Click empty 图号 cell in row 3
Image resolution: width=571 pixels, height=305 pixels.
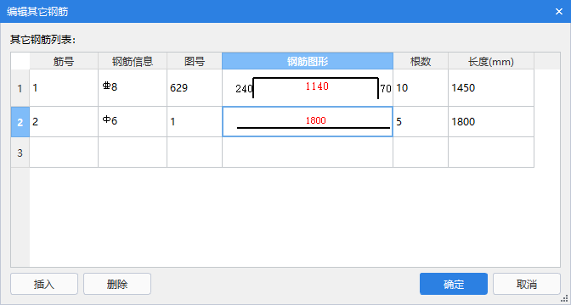pos(195,152)
